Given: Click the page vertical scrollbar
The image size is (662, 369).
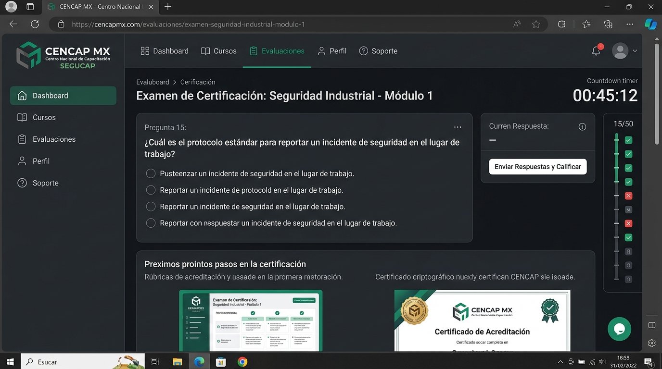Looking at the screenshot, I should pyautogui.click(x=657, y=94).
